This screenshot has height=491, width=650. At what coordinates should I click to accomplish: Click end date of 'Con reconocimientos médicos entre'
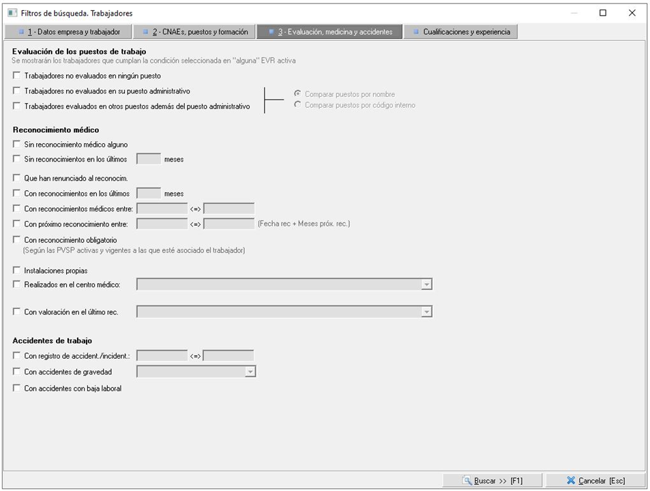(228, 209)
